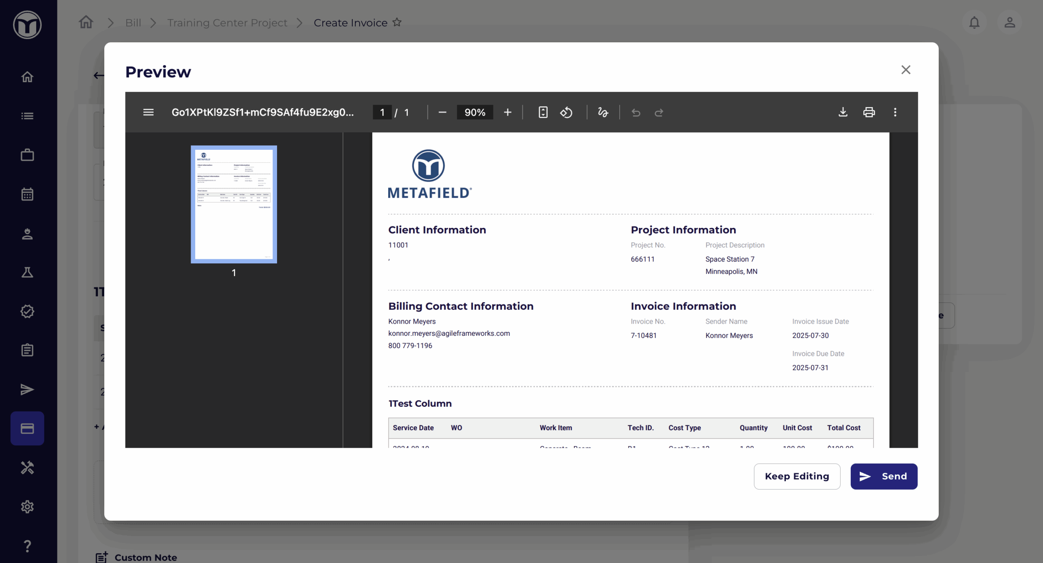Click the invoice issue date 2025-07-30
The width and height of the screenshot is (1043, 563).
[810, 335]
